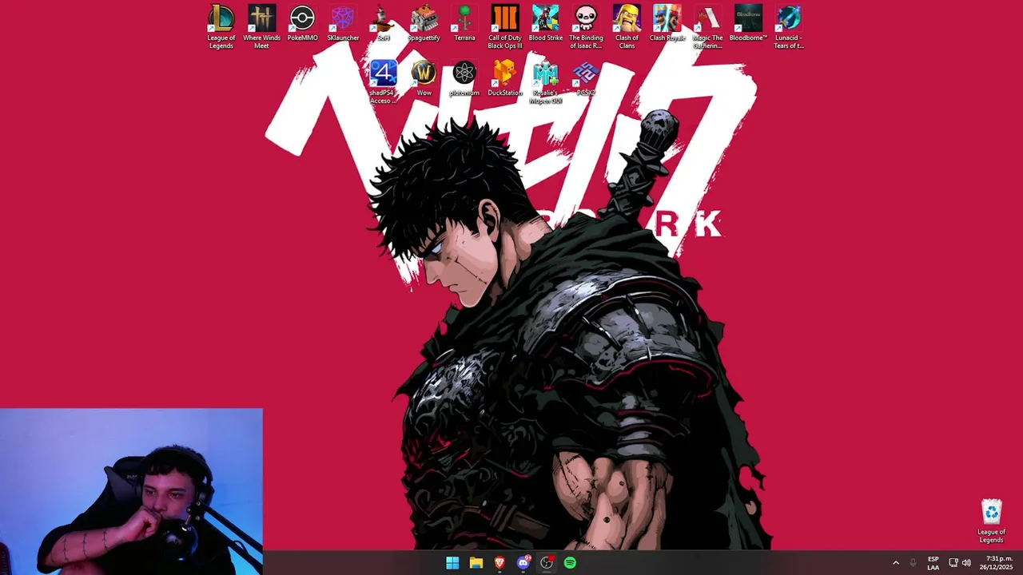This screenshot has width=1023, height=575.
Task: Open the Blood Strike shortcut
Action: pyautogui.click(x=546, y=23)
